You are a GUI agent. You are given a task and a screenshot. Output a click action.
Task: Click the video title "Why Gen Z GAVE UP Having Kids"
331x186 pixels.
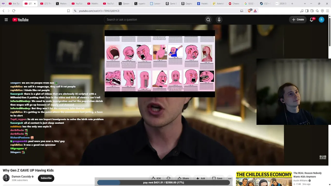[28, 170]
